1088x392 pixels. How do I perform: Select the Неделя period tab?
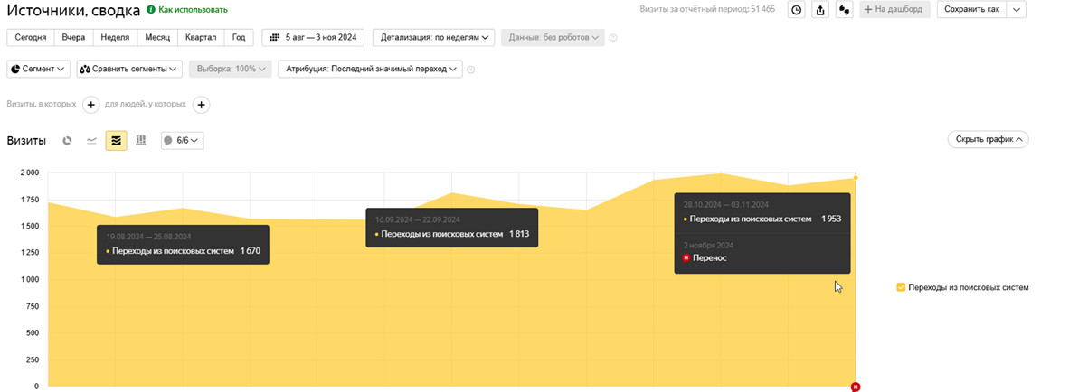pos(115,37)
